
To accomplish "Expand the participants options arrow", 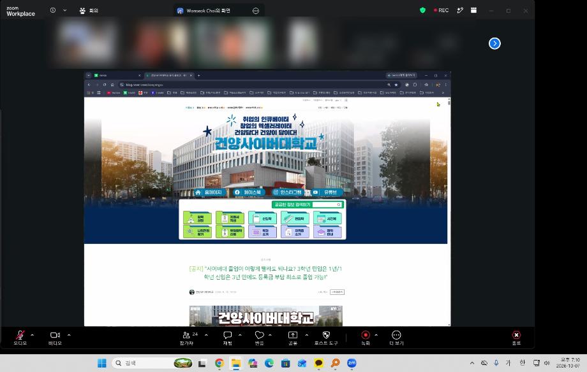I will pos(206,335).
